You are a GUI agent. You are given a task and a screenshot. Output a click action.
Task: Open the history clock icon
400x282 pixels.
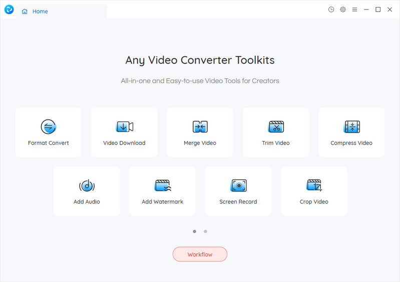(x=331, y=10)
